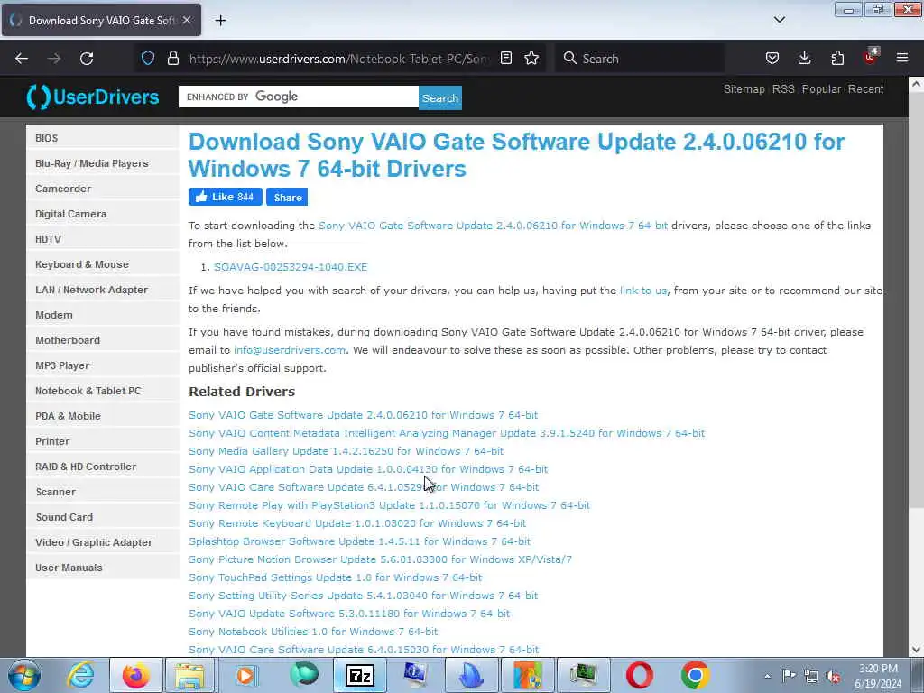Open Sony Notebook Utilities 1.0 link
Screen dimensions: 924x693
click(313, 632)
